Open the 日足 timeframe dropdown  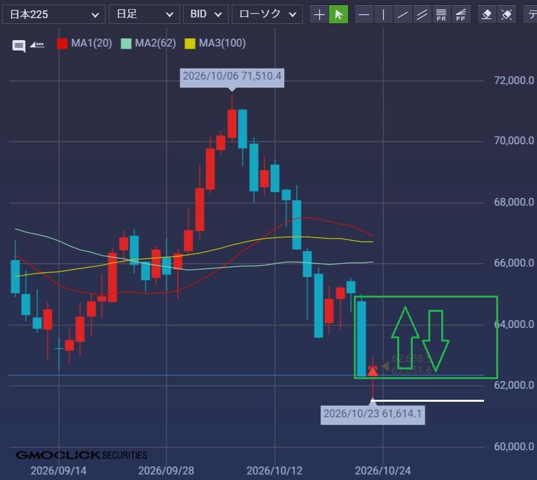pos(144,14)
